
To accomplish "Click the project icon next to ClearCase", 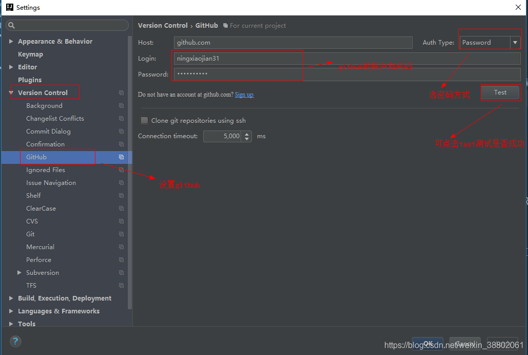I will pos(121,209).
